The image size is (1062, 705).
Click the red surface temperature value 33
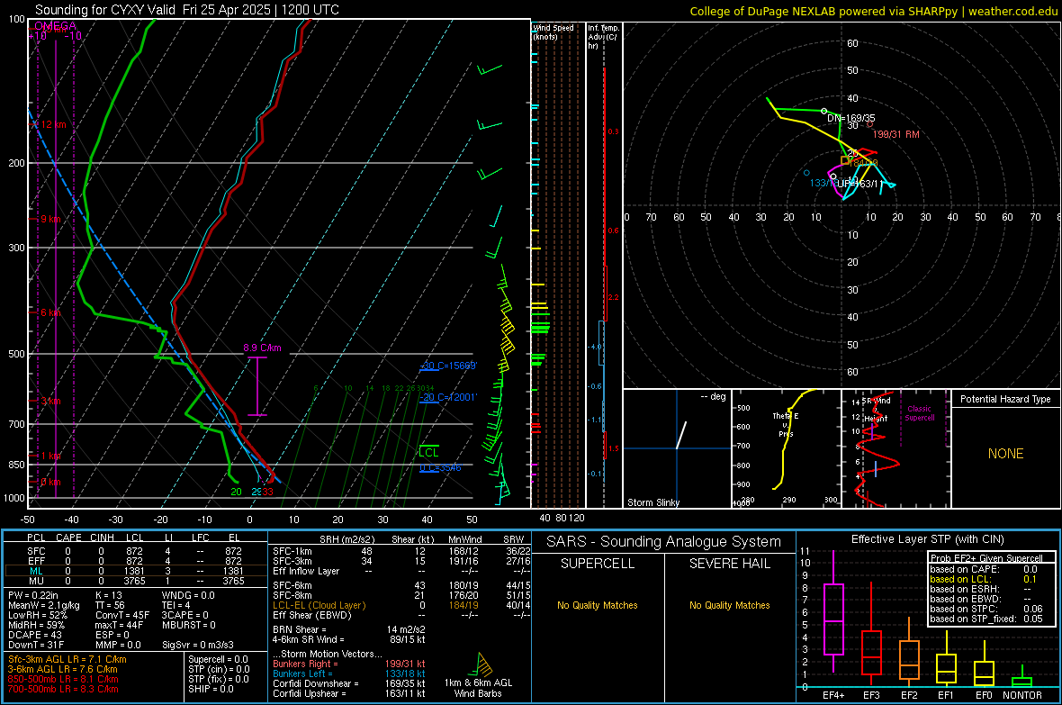click(268, 492)
